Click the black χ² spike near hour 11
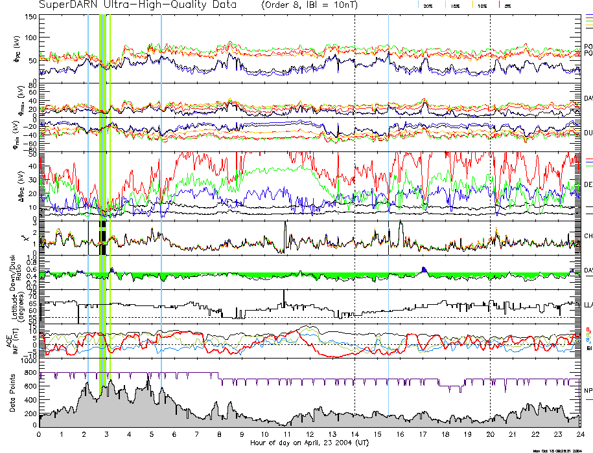Image resolution: width=593 pixels, height=453 pixels. (285, 236)
